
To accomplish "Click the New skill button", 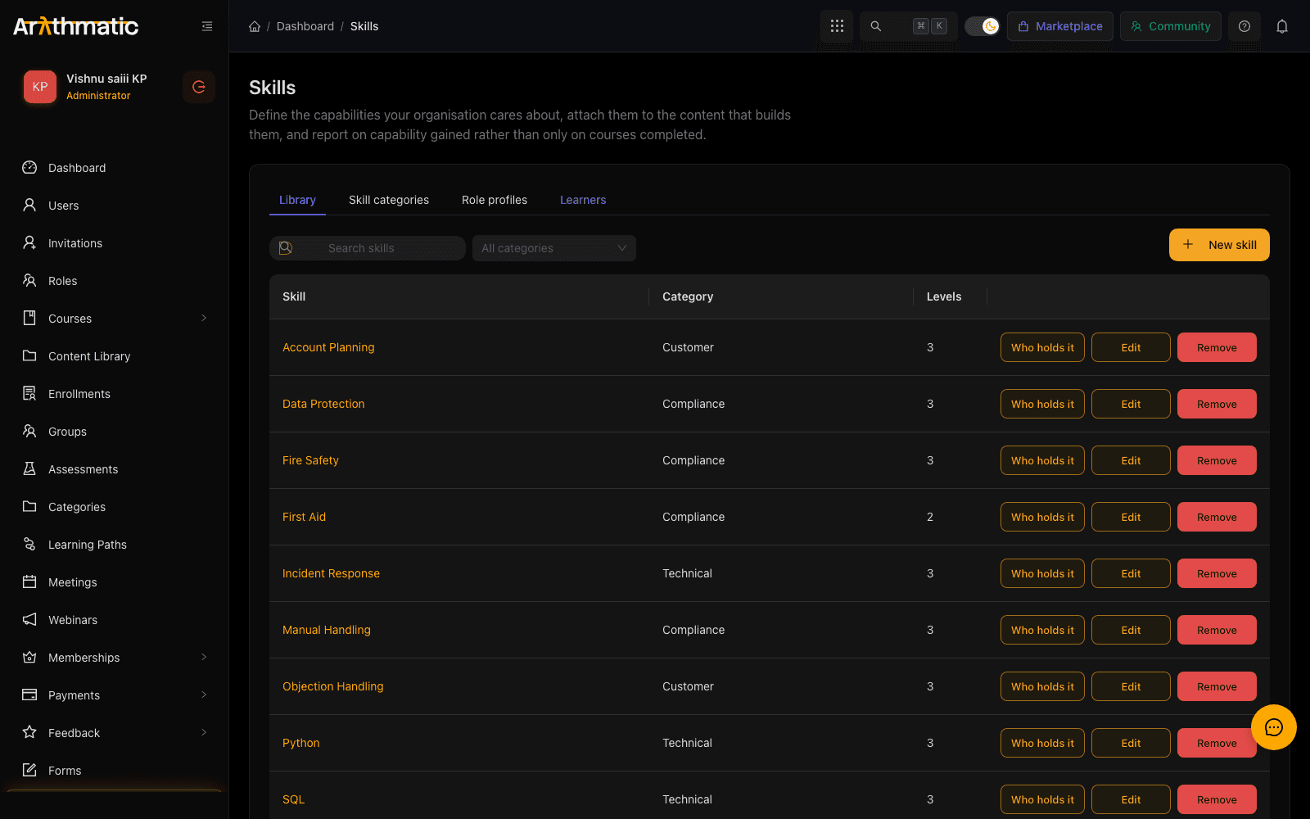I will tap(1219, 245).
